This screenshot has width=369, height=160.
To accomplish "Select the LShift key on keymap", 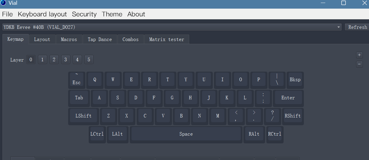I will point(84,116).
